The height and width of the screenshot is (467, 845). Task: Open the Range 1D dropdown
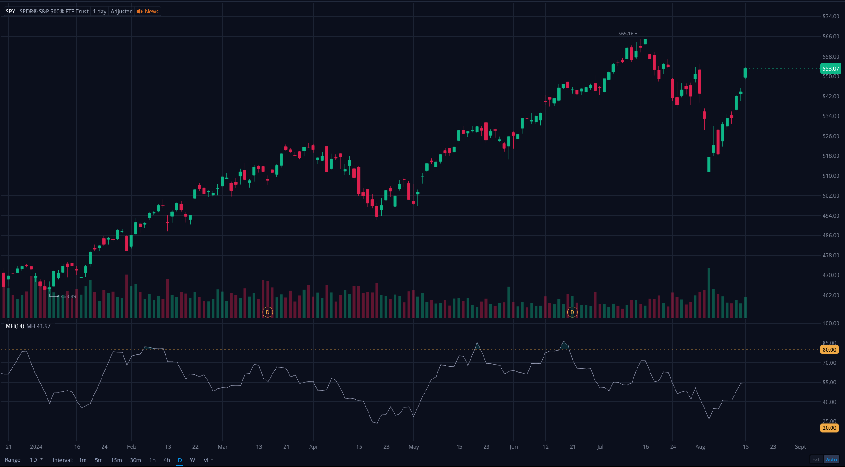point(36,460)
